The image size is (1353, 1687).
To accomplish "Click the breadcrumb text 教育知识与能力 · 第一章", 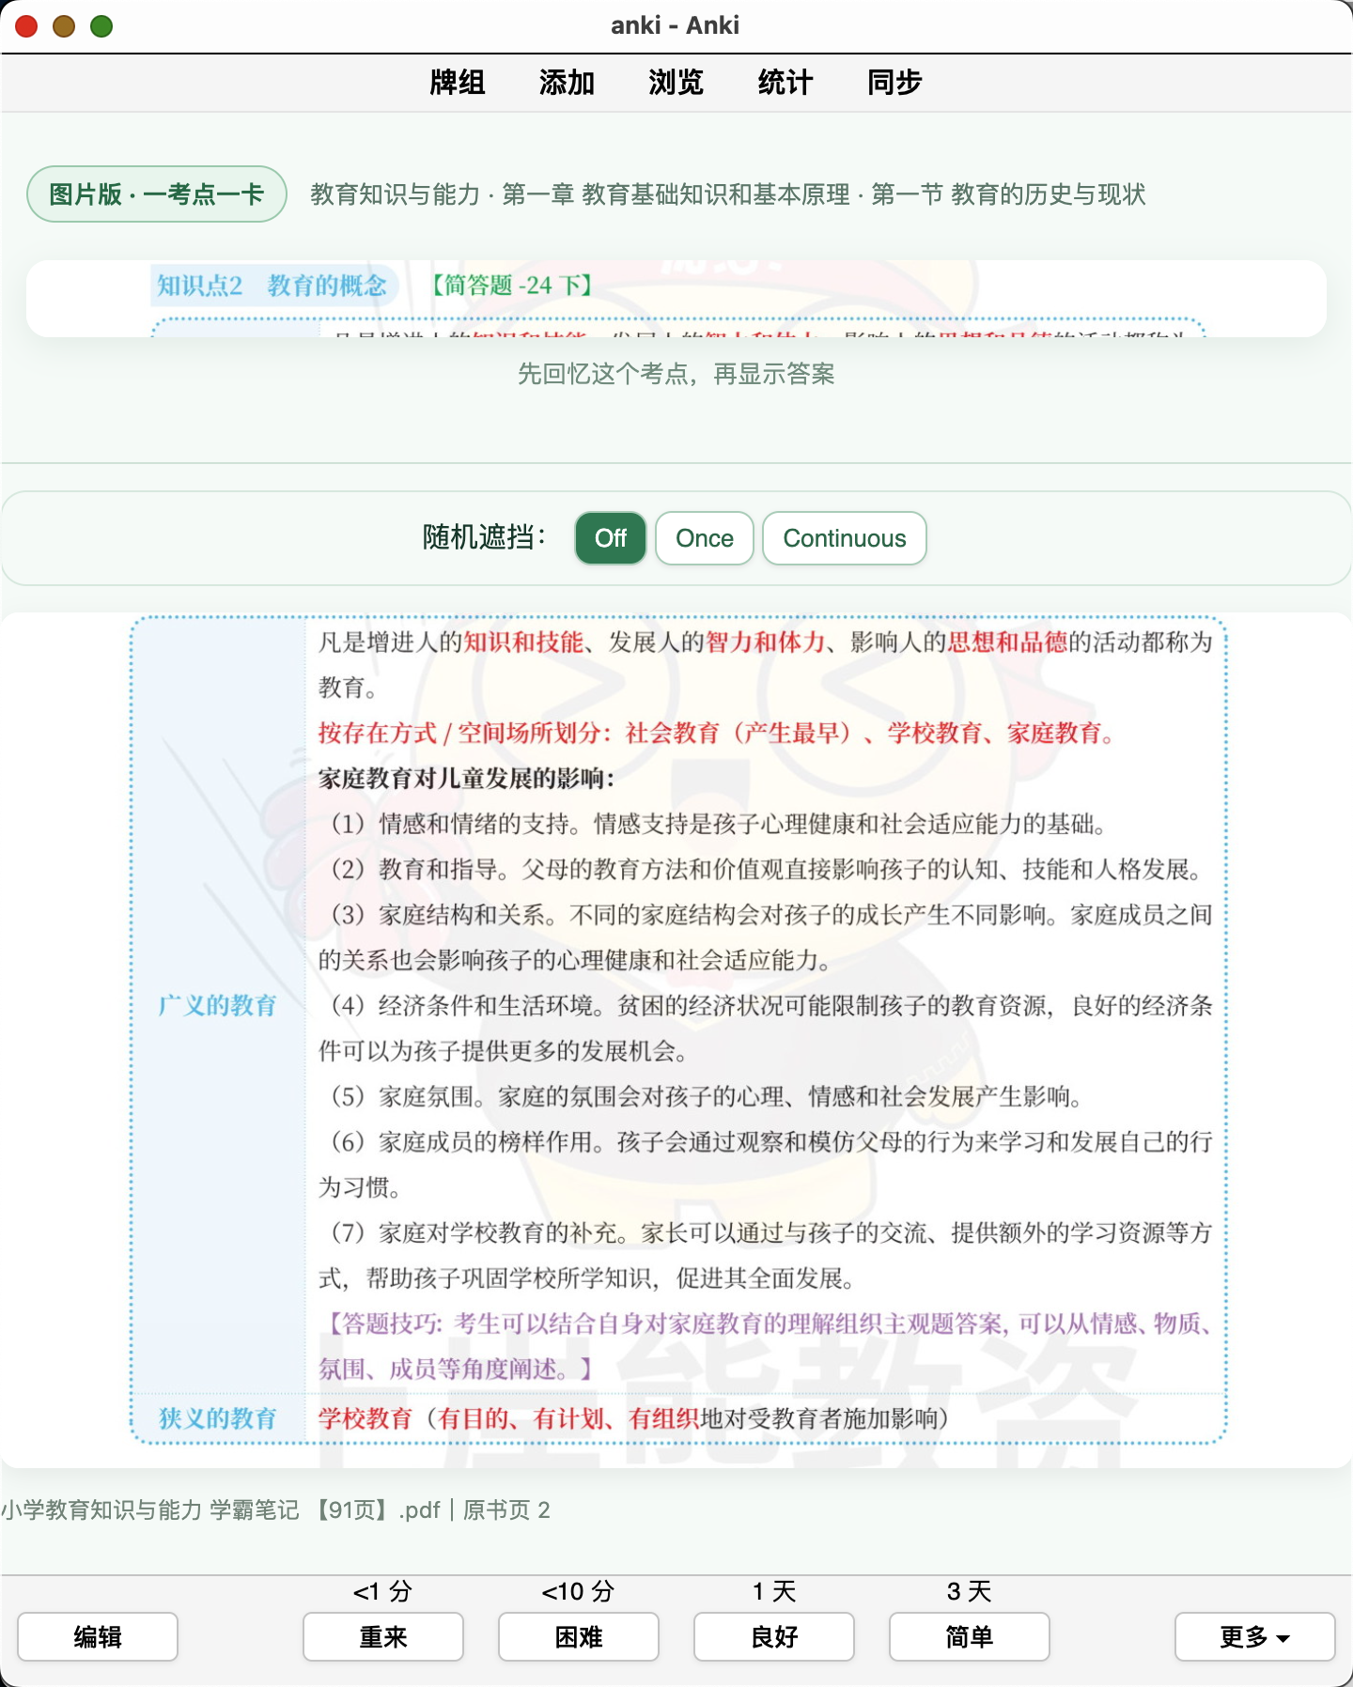I will click(x=728, y=194).
